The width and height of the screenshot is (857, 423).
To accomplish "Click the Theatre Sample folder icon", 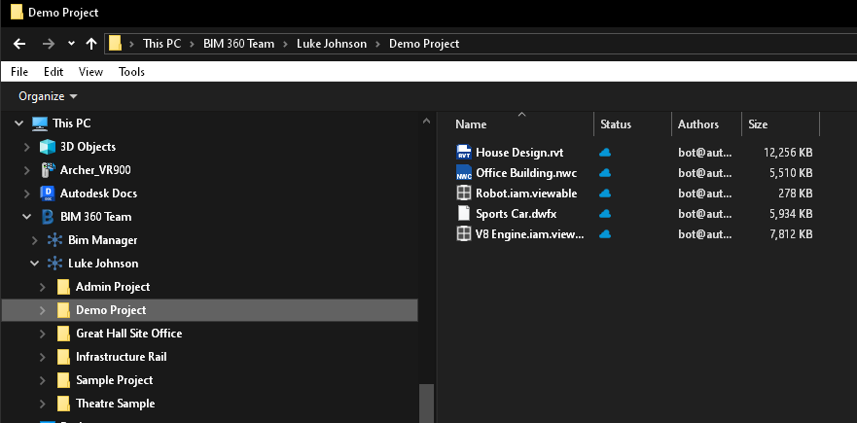I will tap(63, 404).
